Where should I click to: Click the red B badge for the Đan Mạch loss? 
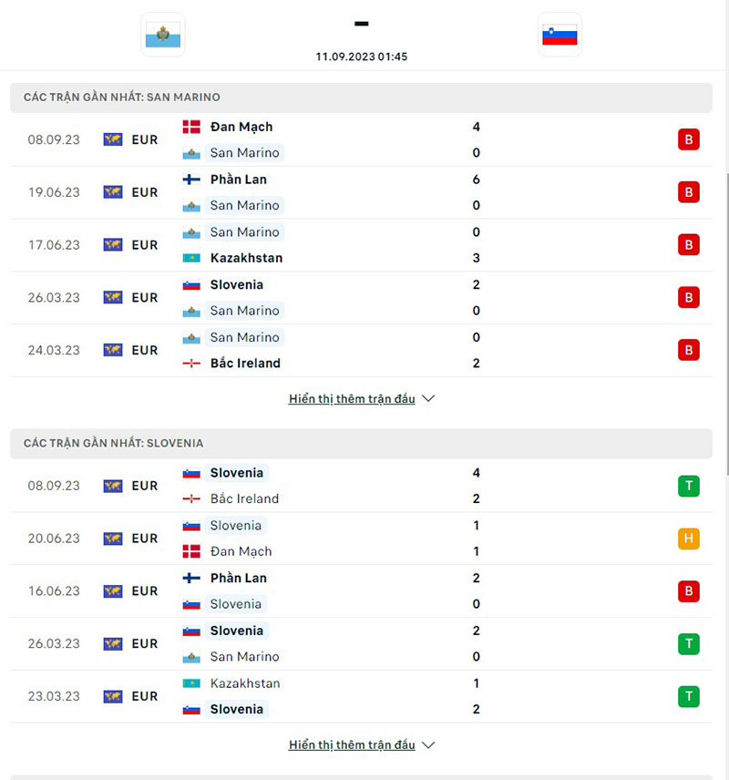pyautogui.click(x=689, y=139)
